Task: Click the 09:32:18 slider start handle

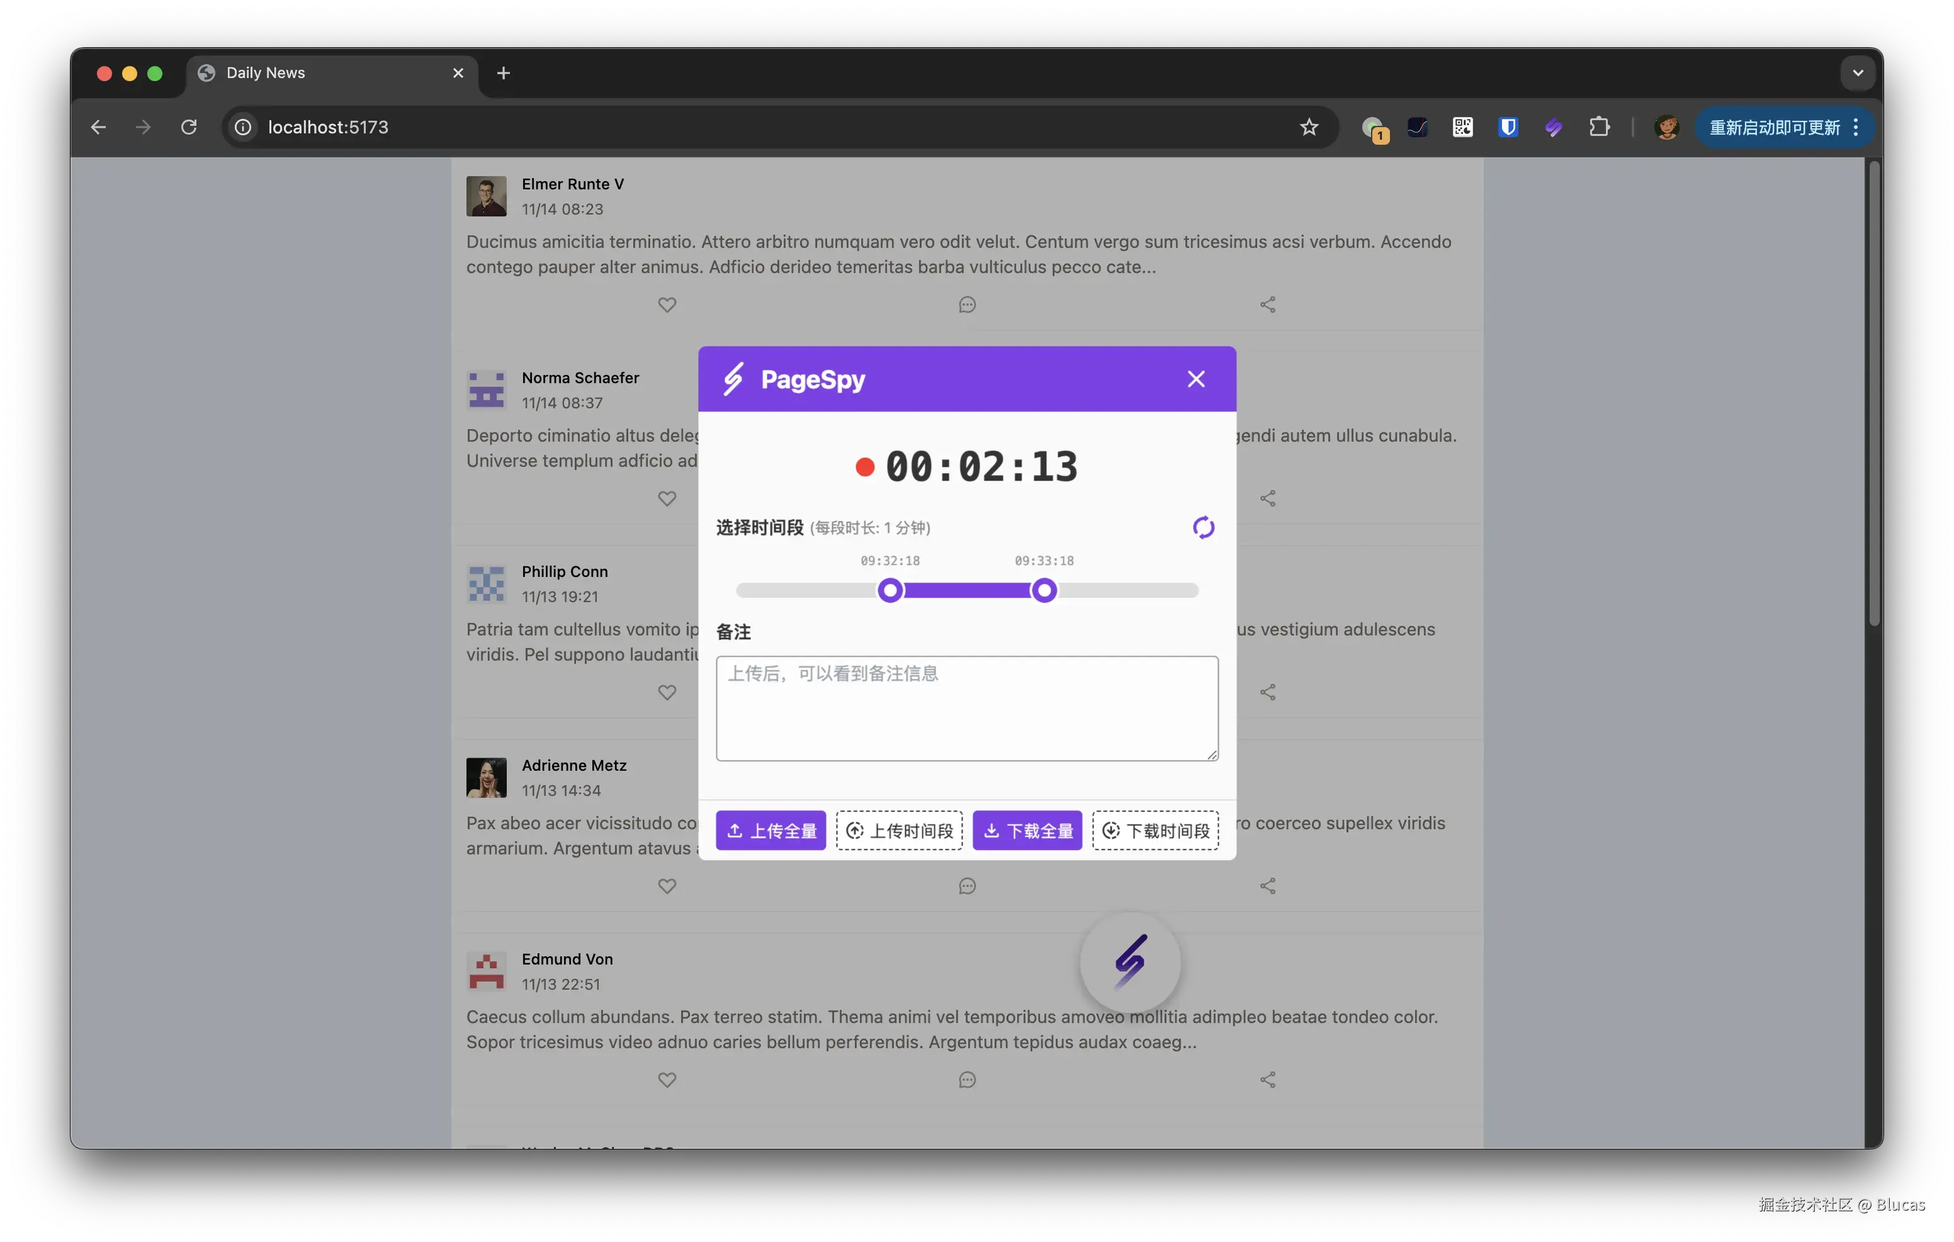Action: [890, 591]
